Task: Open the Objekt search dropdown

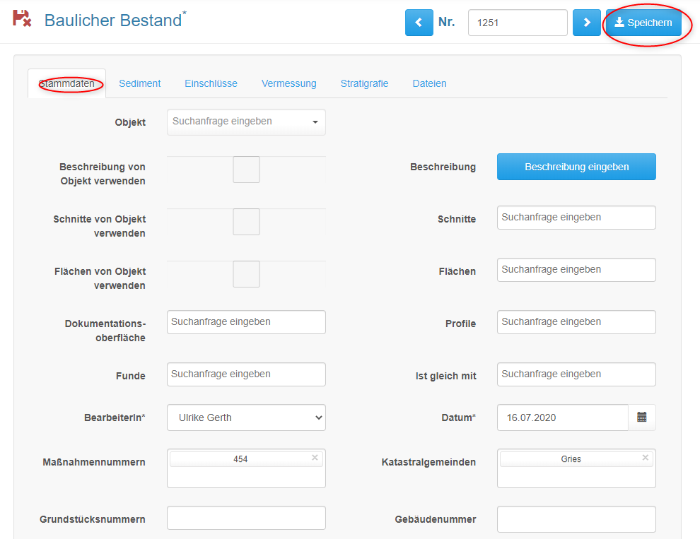Action: pos(246,122)
